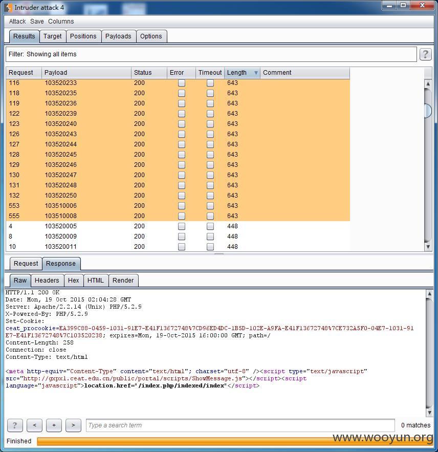
Task: Click response pane scroll down arrow
Action: [429, 413]
